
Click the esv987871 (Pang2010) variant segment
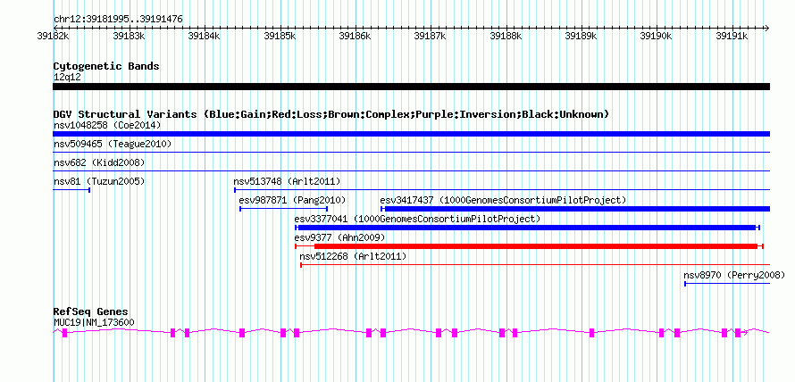283,209
